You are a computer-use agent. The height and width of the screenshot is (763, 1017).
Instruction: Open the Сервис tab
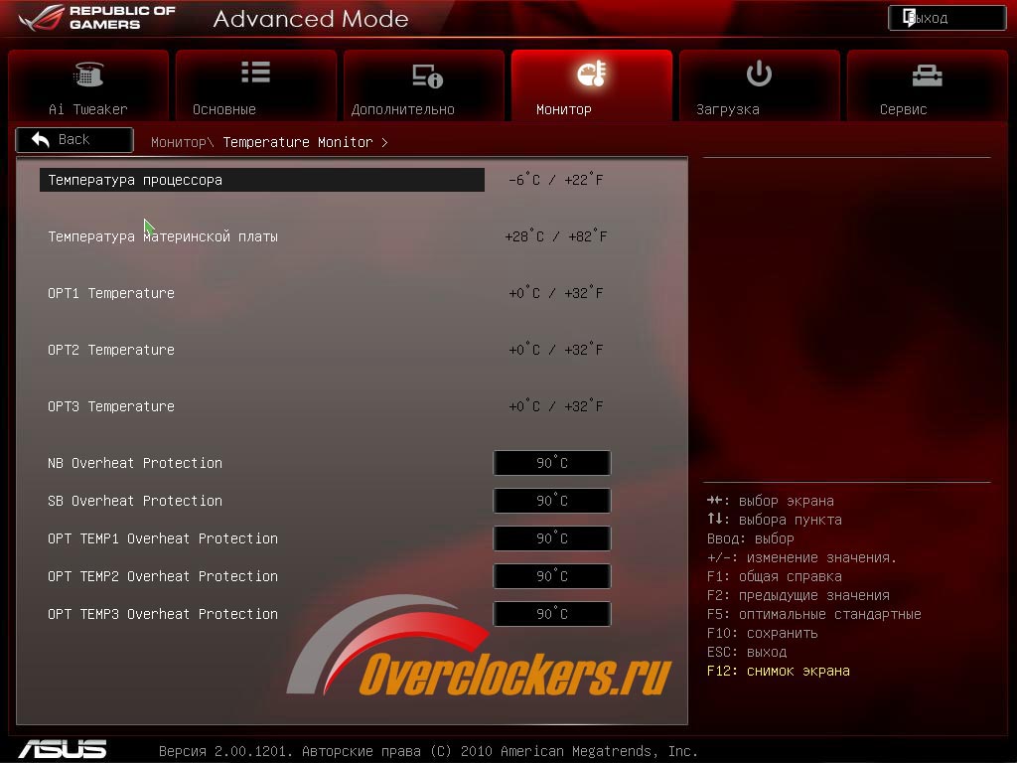pyautogui.click(x=928, y=85)
